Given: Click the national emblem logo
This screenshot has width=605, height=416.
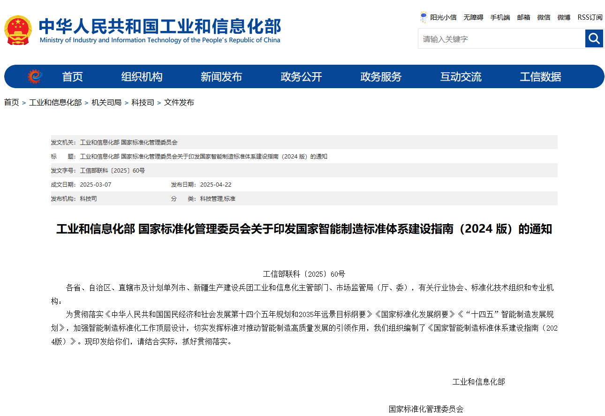Looking at the screenshot, I should (x=18, y=30).
